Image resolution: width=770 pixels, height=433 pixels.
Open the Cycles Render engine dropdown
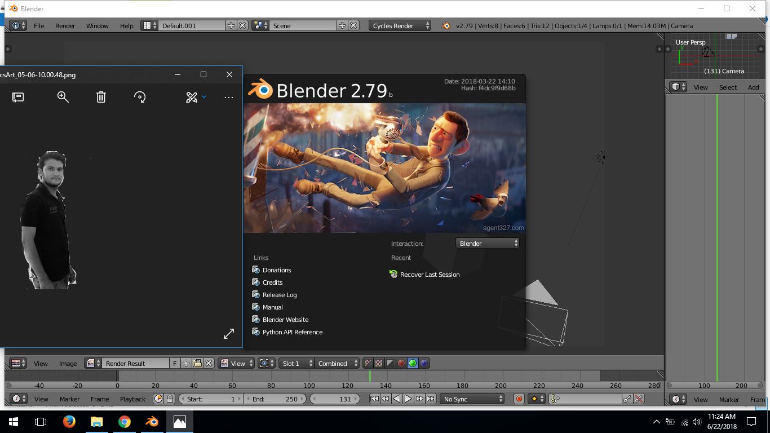(x=400, y=25)
